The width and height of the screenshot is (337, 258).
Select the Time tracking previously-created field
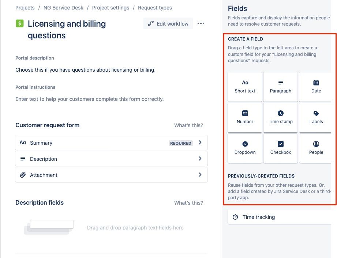pyautogui.click(x=280, y=217)
